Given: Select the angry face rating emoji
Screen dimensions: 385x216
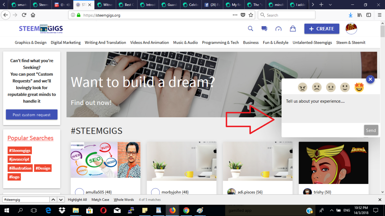Looking at the screenshot, I should tap(302, 87).
